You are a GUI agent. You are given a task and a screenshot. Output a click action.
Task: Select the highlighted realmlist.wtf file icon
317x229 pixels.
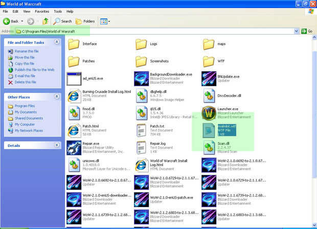(209, 131)
